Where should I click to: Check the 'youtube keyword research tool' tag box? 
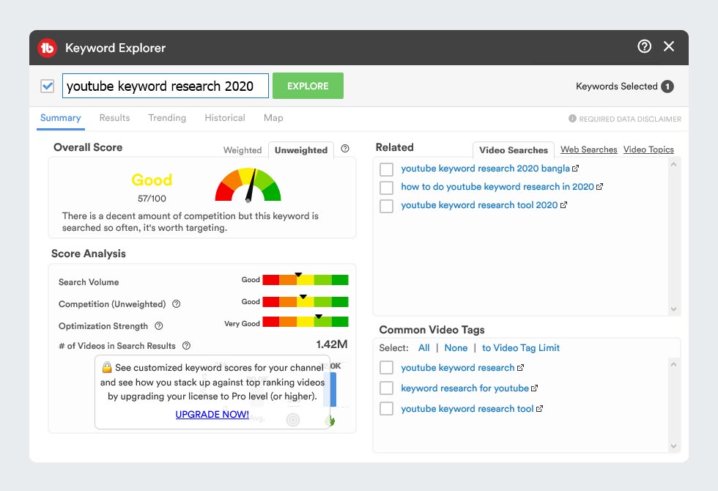387,409
